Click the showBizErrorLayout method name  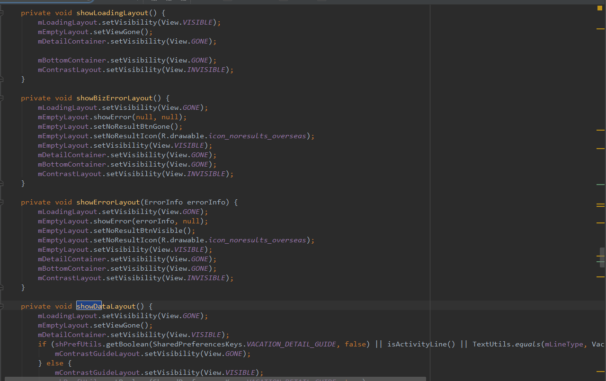[x=115, y=98]
